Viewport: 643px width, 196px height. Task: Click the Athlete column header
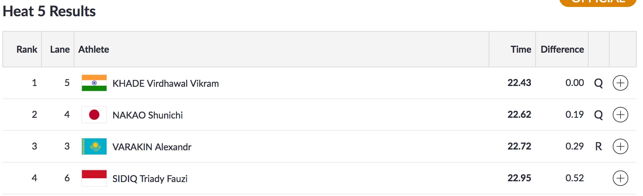[93, 50]
